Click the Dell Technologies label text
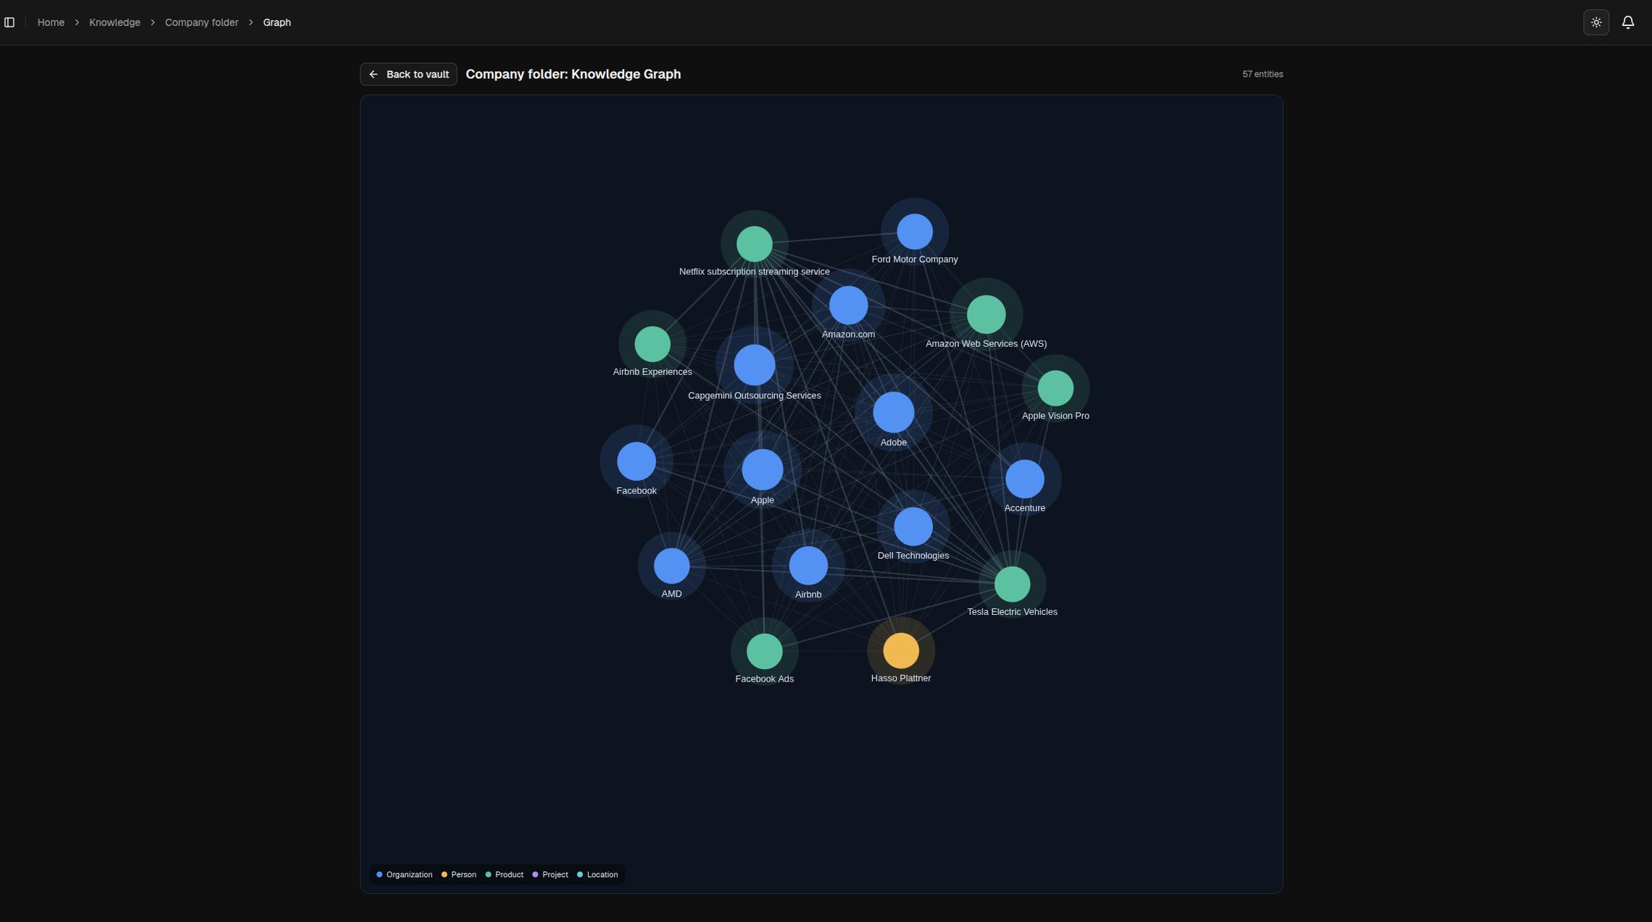This screenshot has height=922, width=1652. tap(913, 556)
